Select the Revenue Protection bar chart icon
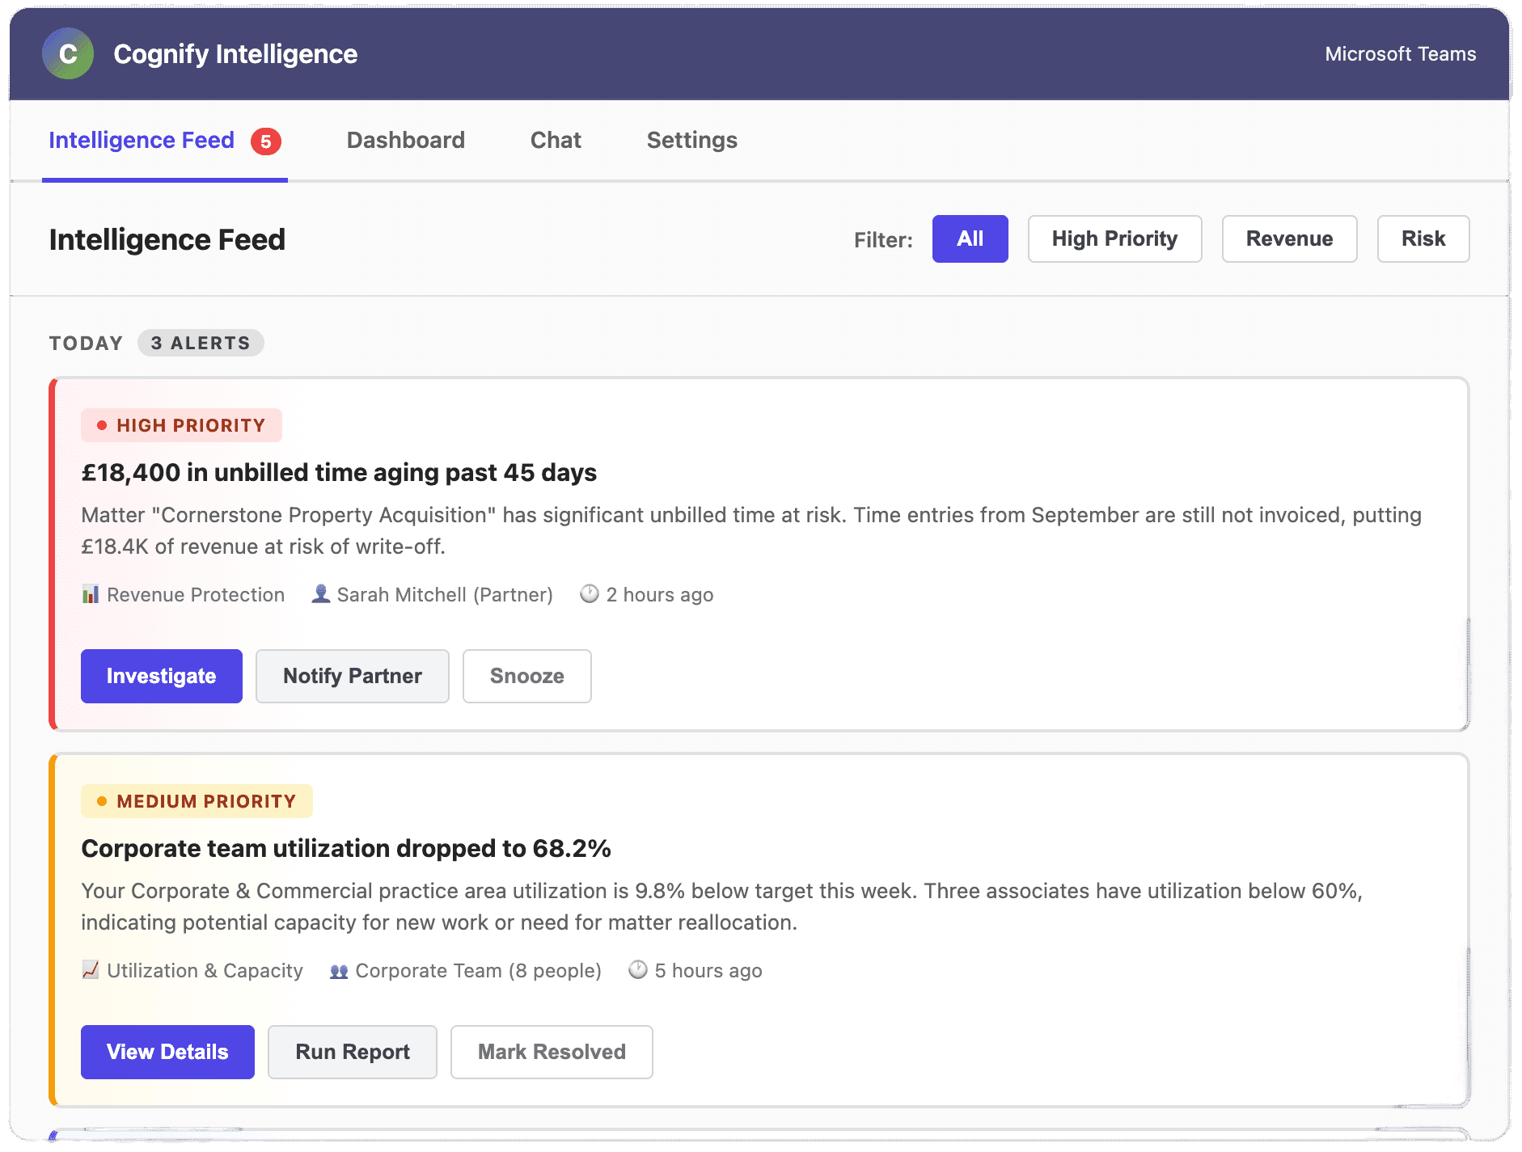This screenshot has width=1522, height=1152. point(91,594)
